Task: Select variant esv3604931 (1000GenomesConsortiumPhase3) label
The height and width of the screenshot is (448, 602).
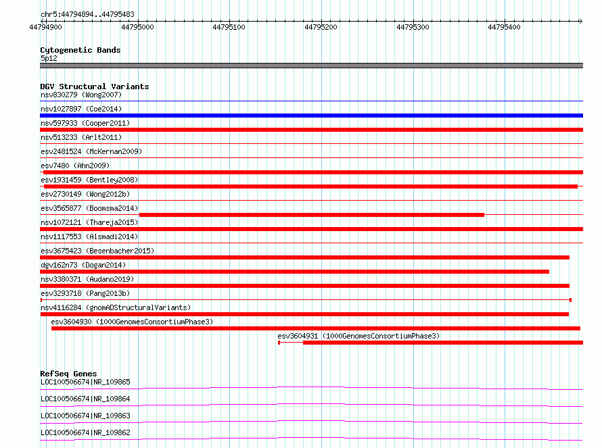Action: pos(358,336)
